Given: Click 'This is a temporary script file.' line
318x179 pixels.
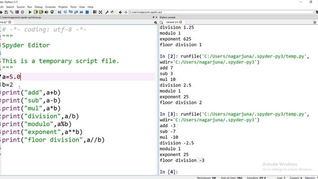Looking at the screenshot, I should (x=61, y=61).
